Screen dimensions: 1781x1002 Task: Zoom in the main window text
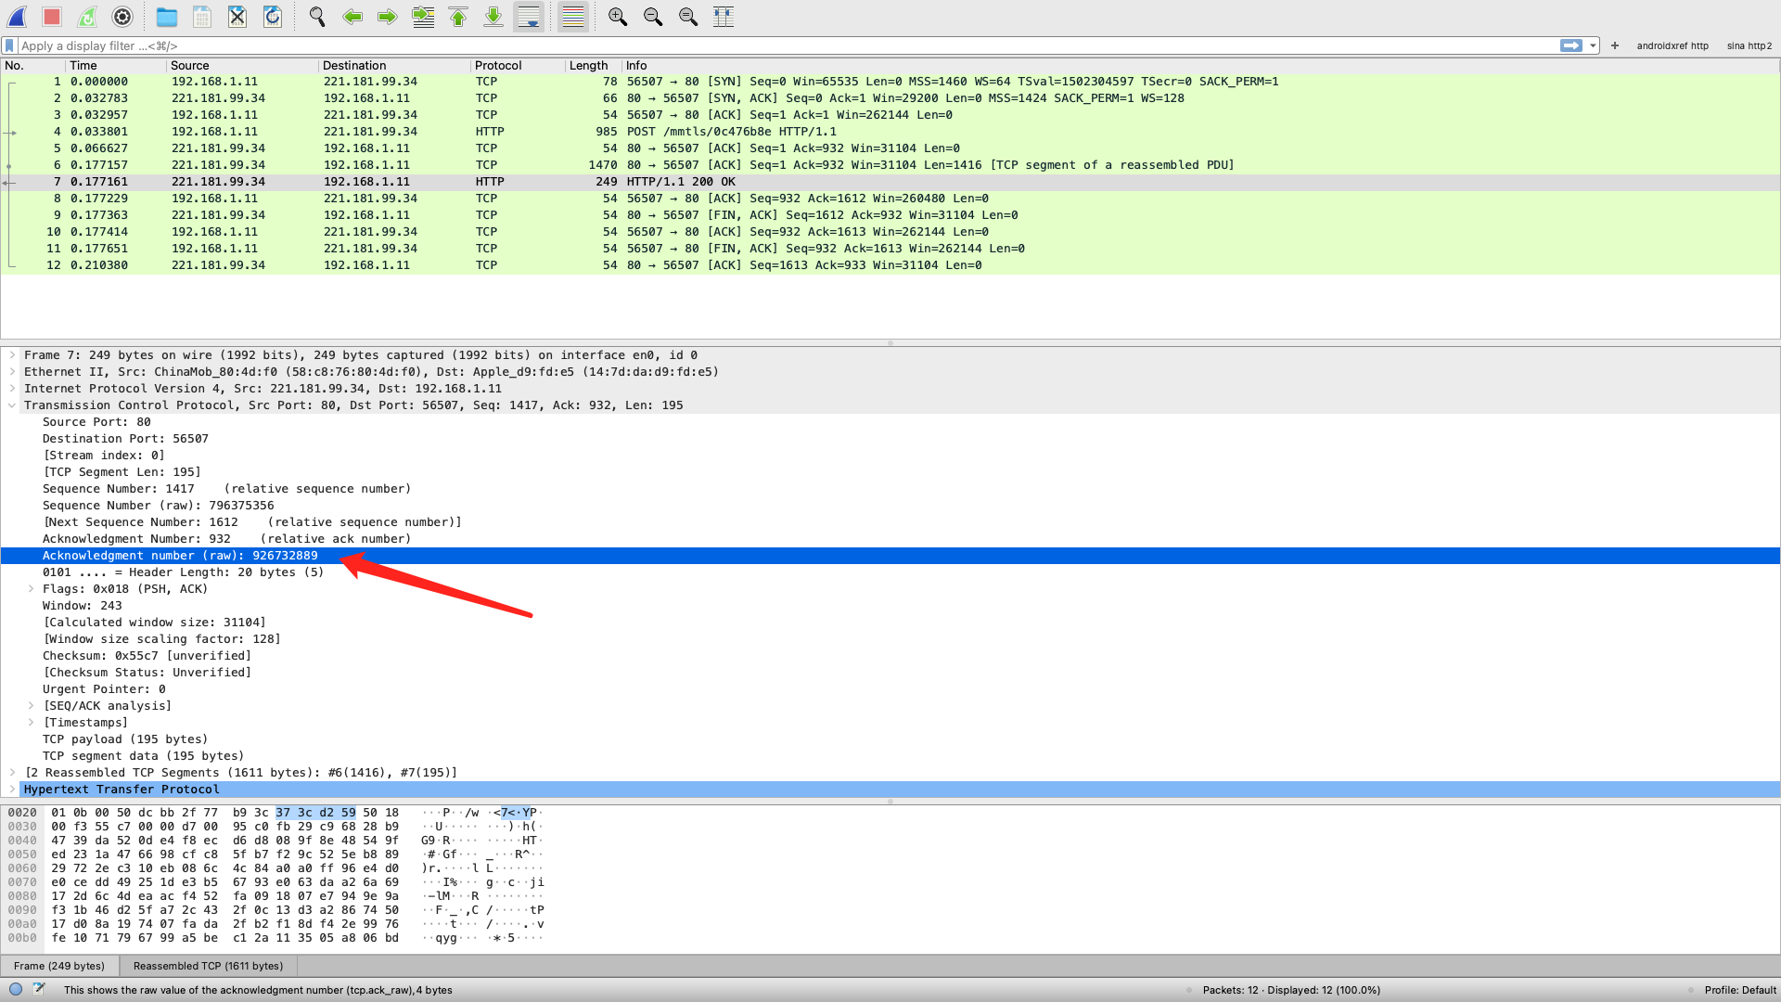pos(618,17)
